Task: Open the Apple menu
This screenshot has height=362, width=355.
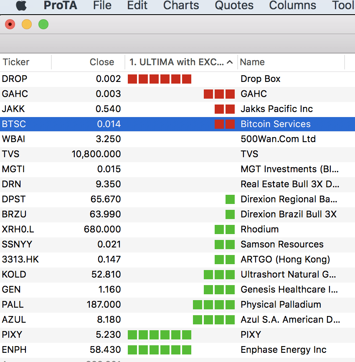Action: [21, 5]
